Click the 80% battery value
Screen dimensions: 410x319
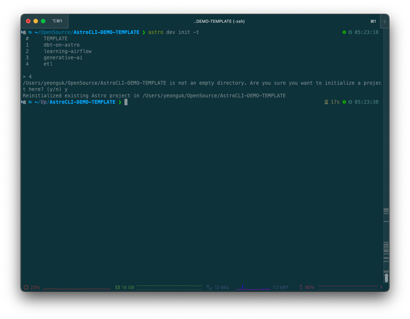(309, 287)
